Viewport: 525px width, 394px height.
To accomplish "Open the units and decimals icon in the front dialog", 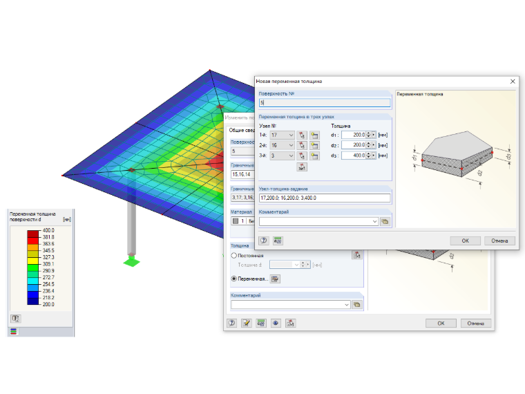I will (278, 241).
